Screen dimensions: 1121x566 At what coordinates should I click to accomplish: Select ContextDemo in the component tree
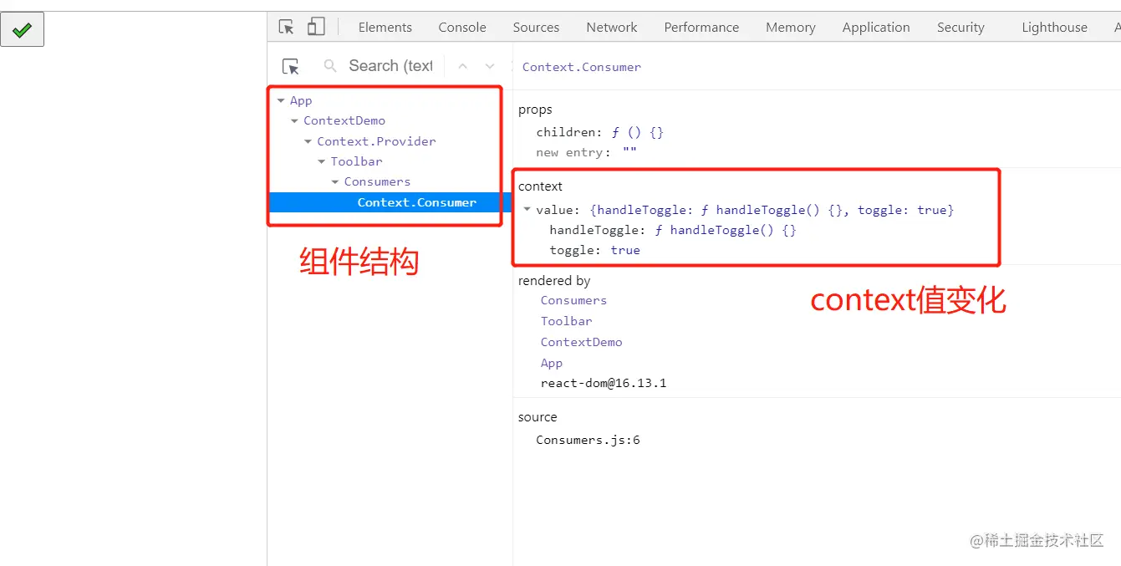pyautogui.click(x=344, y=120)
